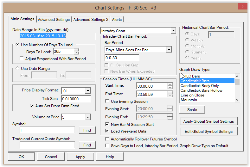
Task: Select the Use Date Range radio button
Action: (17, 68)
